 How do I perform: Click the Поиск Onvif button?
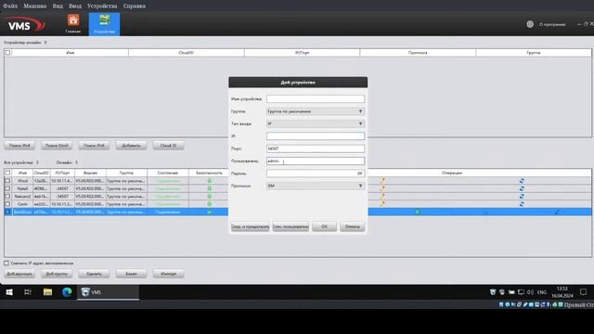(x=57, y=146)
